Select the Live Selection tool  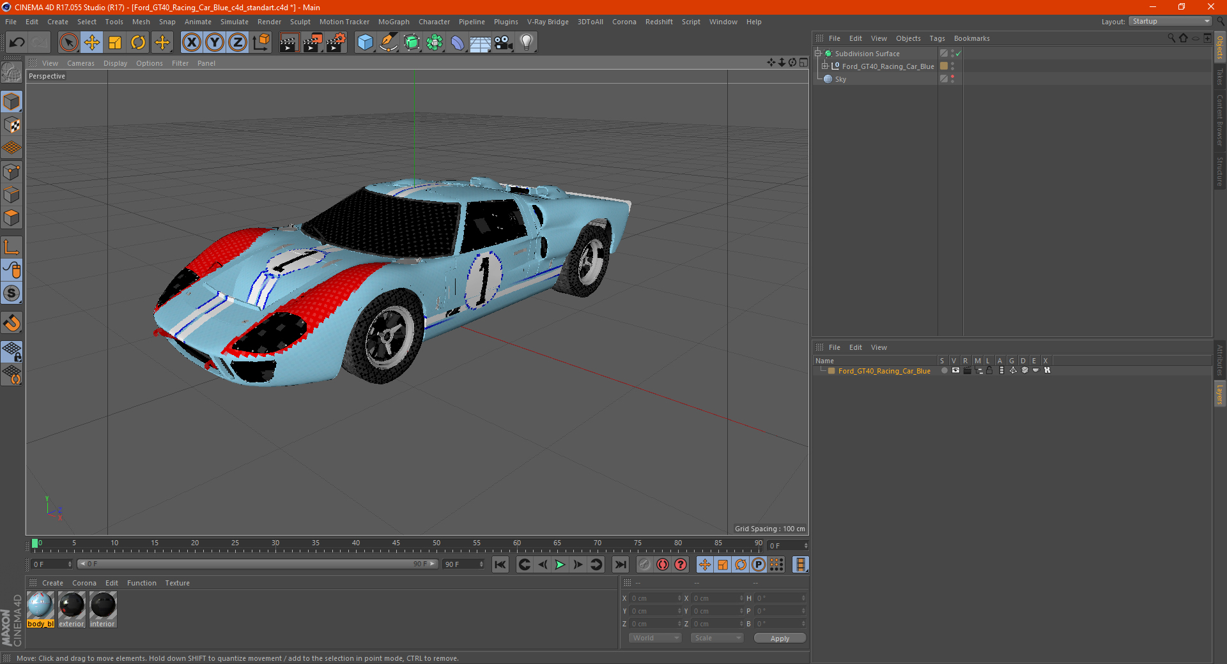68,43
